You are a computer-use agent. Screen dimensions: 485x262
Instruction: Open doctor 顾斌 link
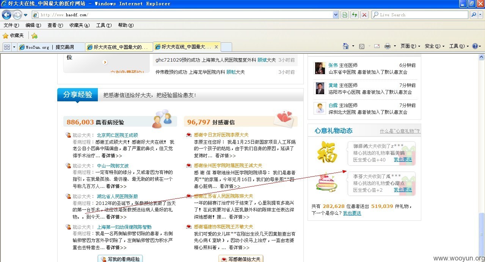262,60
